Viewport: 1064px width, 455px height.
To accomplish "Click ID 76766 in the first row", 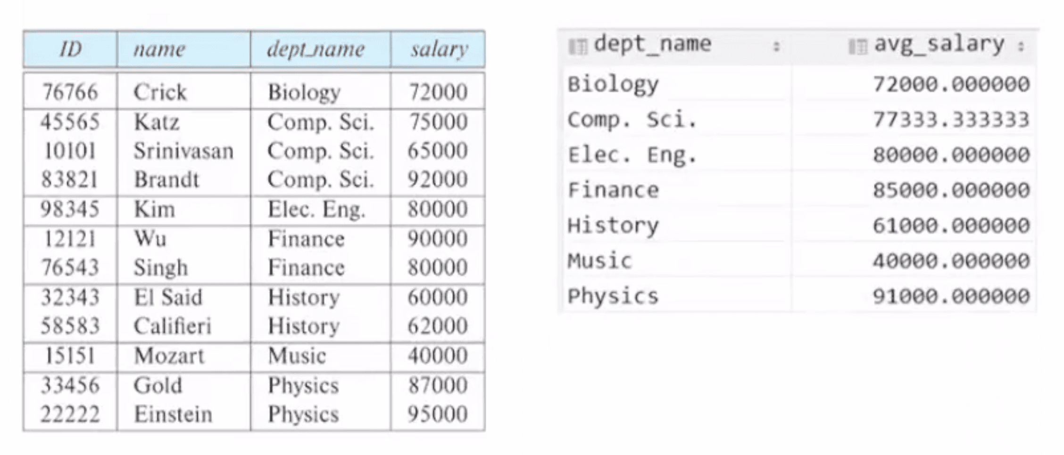I will click(70, 92).
